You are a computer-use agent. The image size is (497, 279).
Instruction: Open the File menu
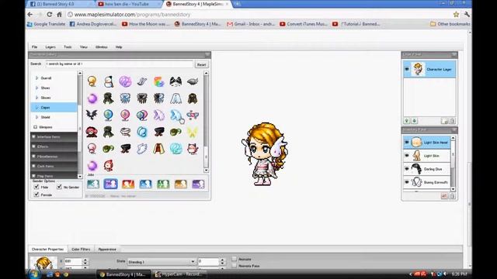[x=34, y=46]
